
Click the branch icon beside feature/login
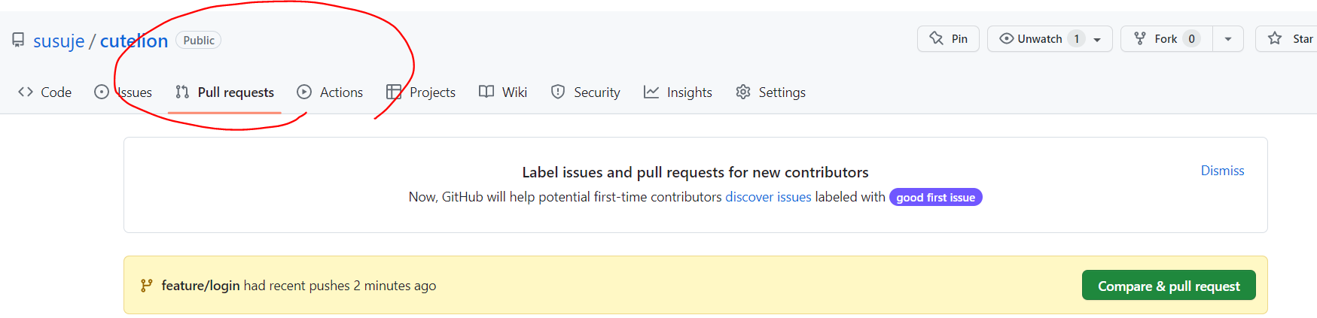[146, 286]
